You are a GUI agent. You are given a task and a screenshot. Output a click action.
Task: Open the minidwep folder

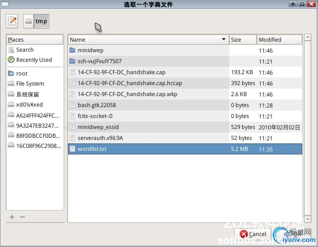(x=185, y=50)
